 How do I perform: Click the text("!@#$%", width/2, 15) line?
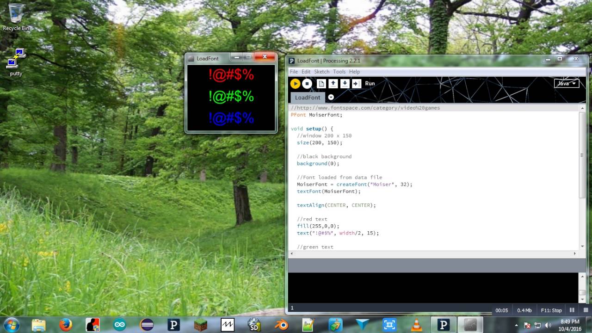coord(338,233)
